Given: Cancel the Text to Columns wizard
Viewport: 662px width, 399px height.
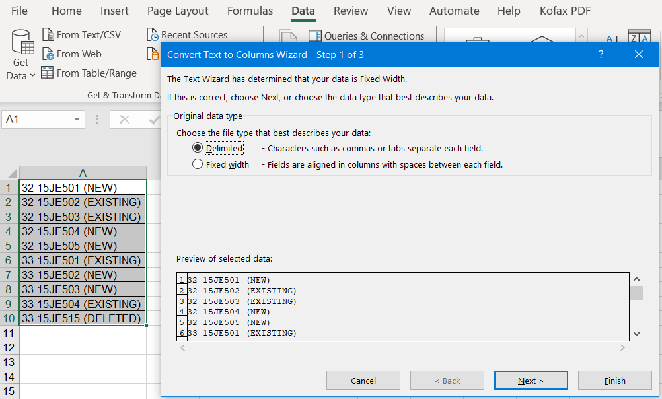Looking at the screenshot, I should 363,380.
